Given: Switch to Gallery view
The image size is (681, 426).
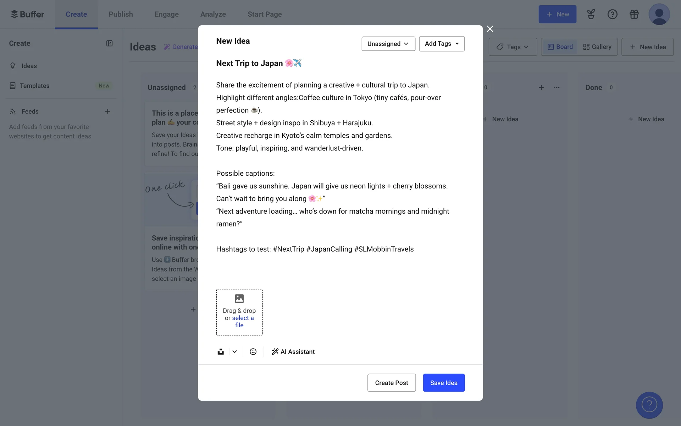Looking at the screenshot, I should tap(597, 47).
